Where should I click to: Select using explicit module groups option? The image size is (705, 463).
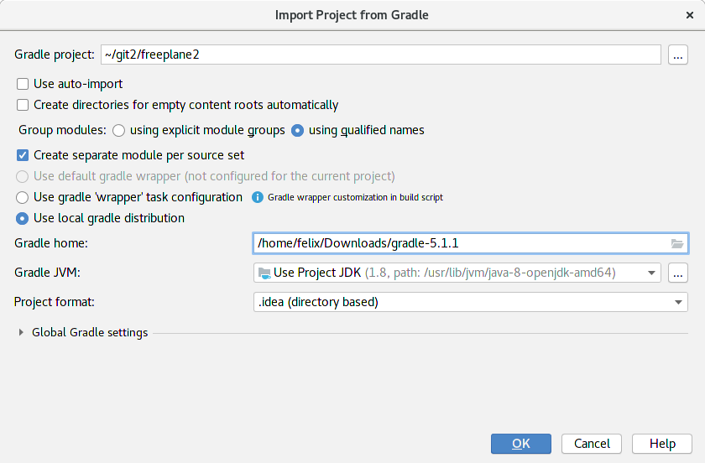coord(119,130)
